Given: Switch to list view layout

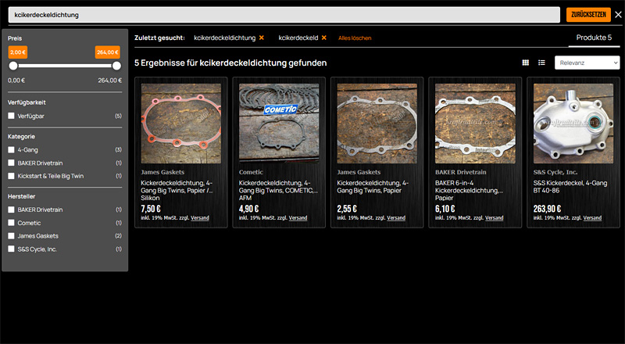Looking at the screenshot, I should click(541, 63).
